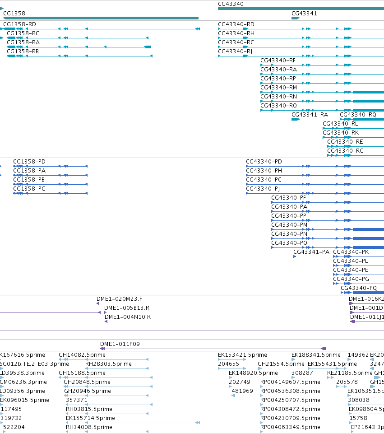Select protein CG43341-PA
The height and width of the screenshot is (434, 384).
click(x=295, y=257)
